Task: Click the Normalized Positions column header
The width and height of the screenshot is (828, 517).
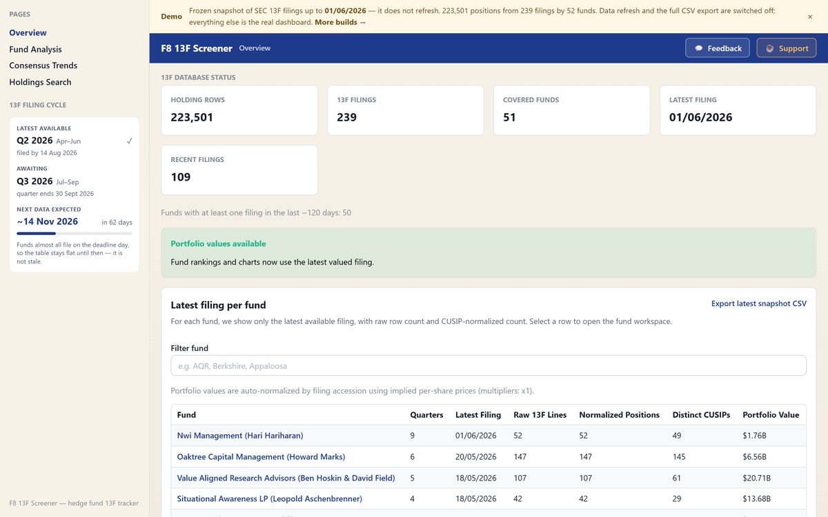Action: pyautogui.click(x=620, y=415)
